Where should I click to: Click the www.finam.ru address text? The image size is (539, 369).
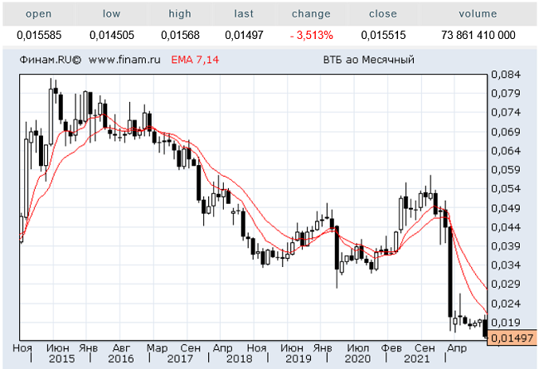124,60
